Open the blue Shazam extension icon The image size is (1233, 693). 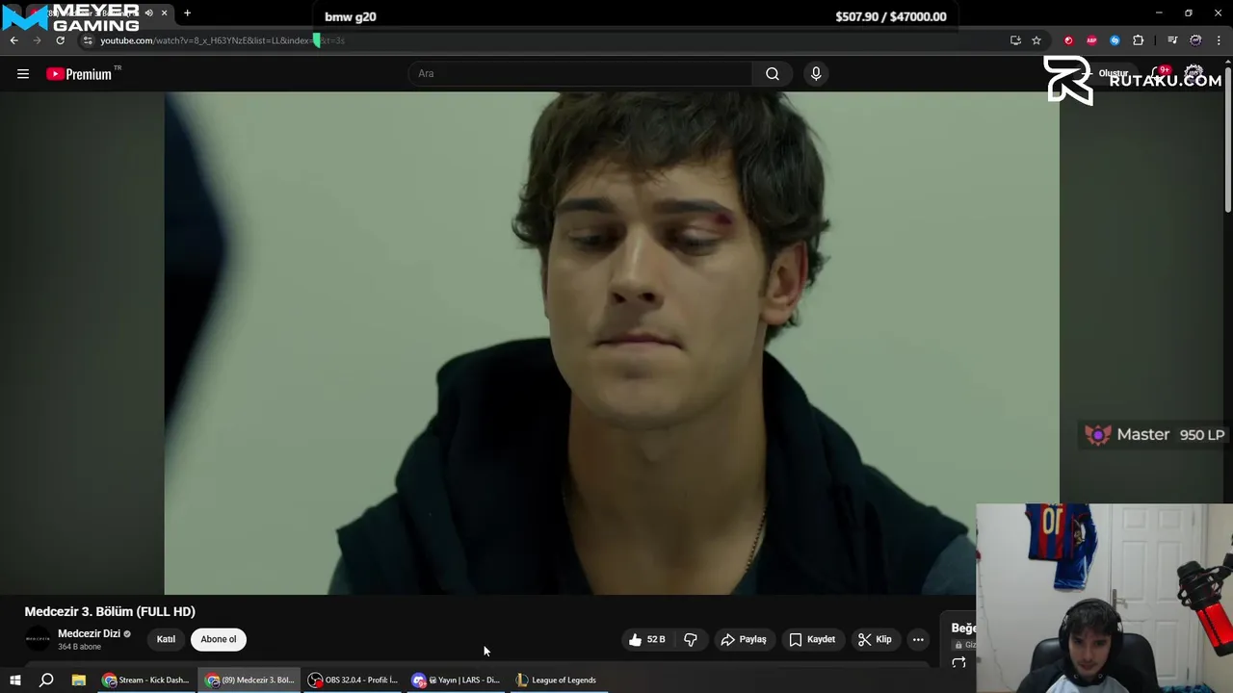1115,40
